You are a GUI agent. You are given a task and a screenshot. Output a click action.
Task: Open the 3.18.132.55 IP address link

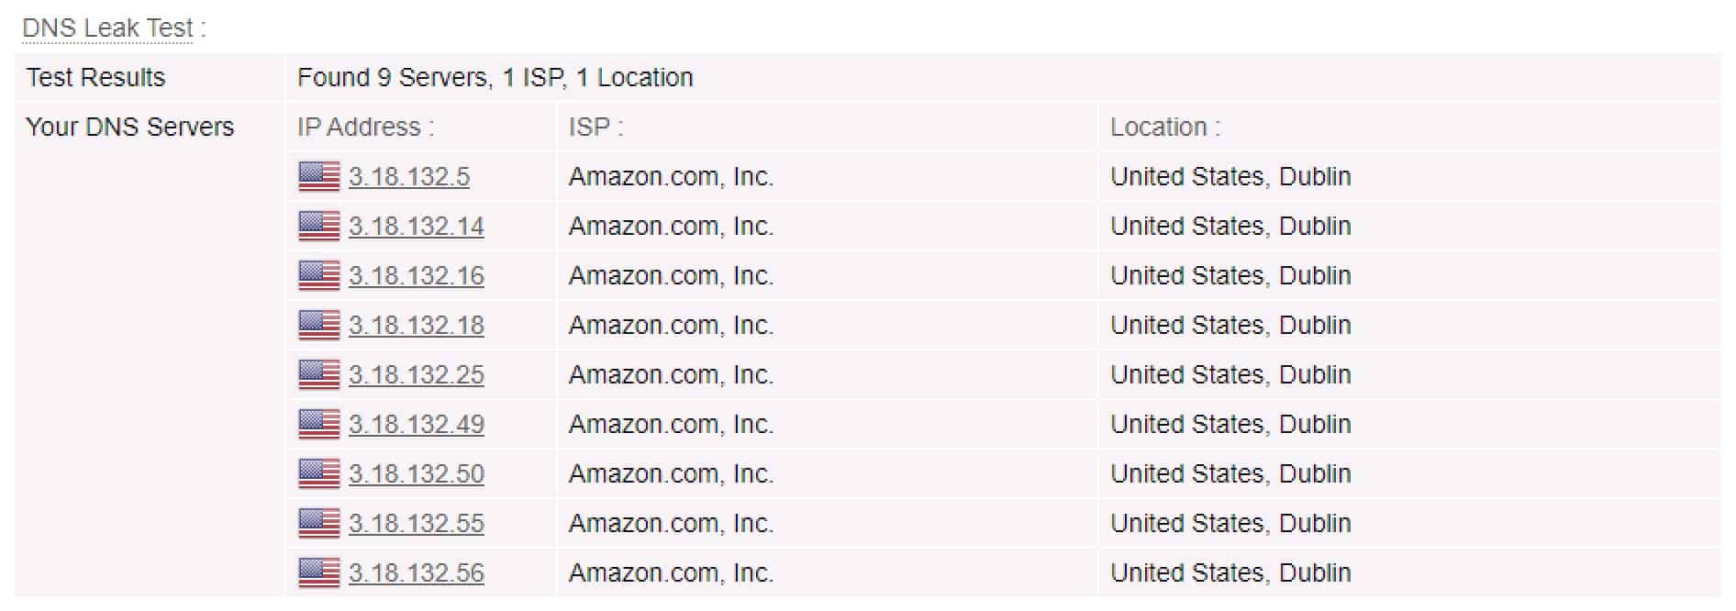(417, 523)
